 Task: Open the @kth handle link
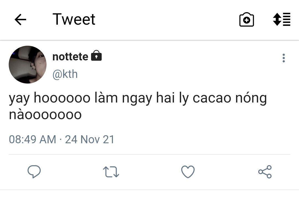(x=65, y=74)
